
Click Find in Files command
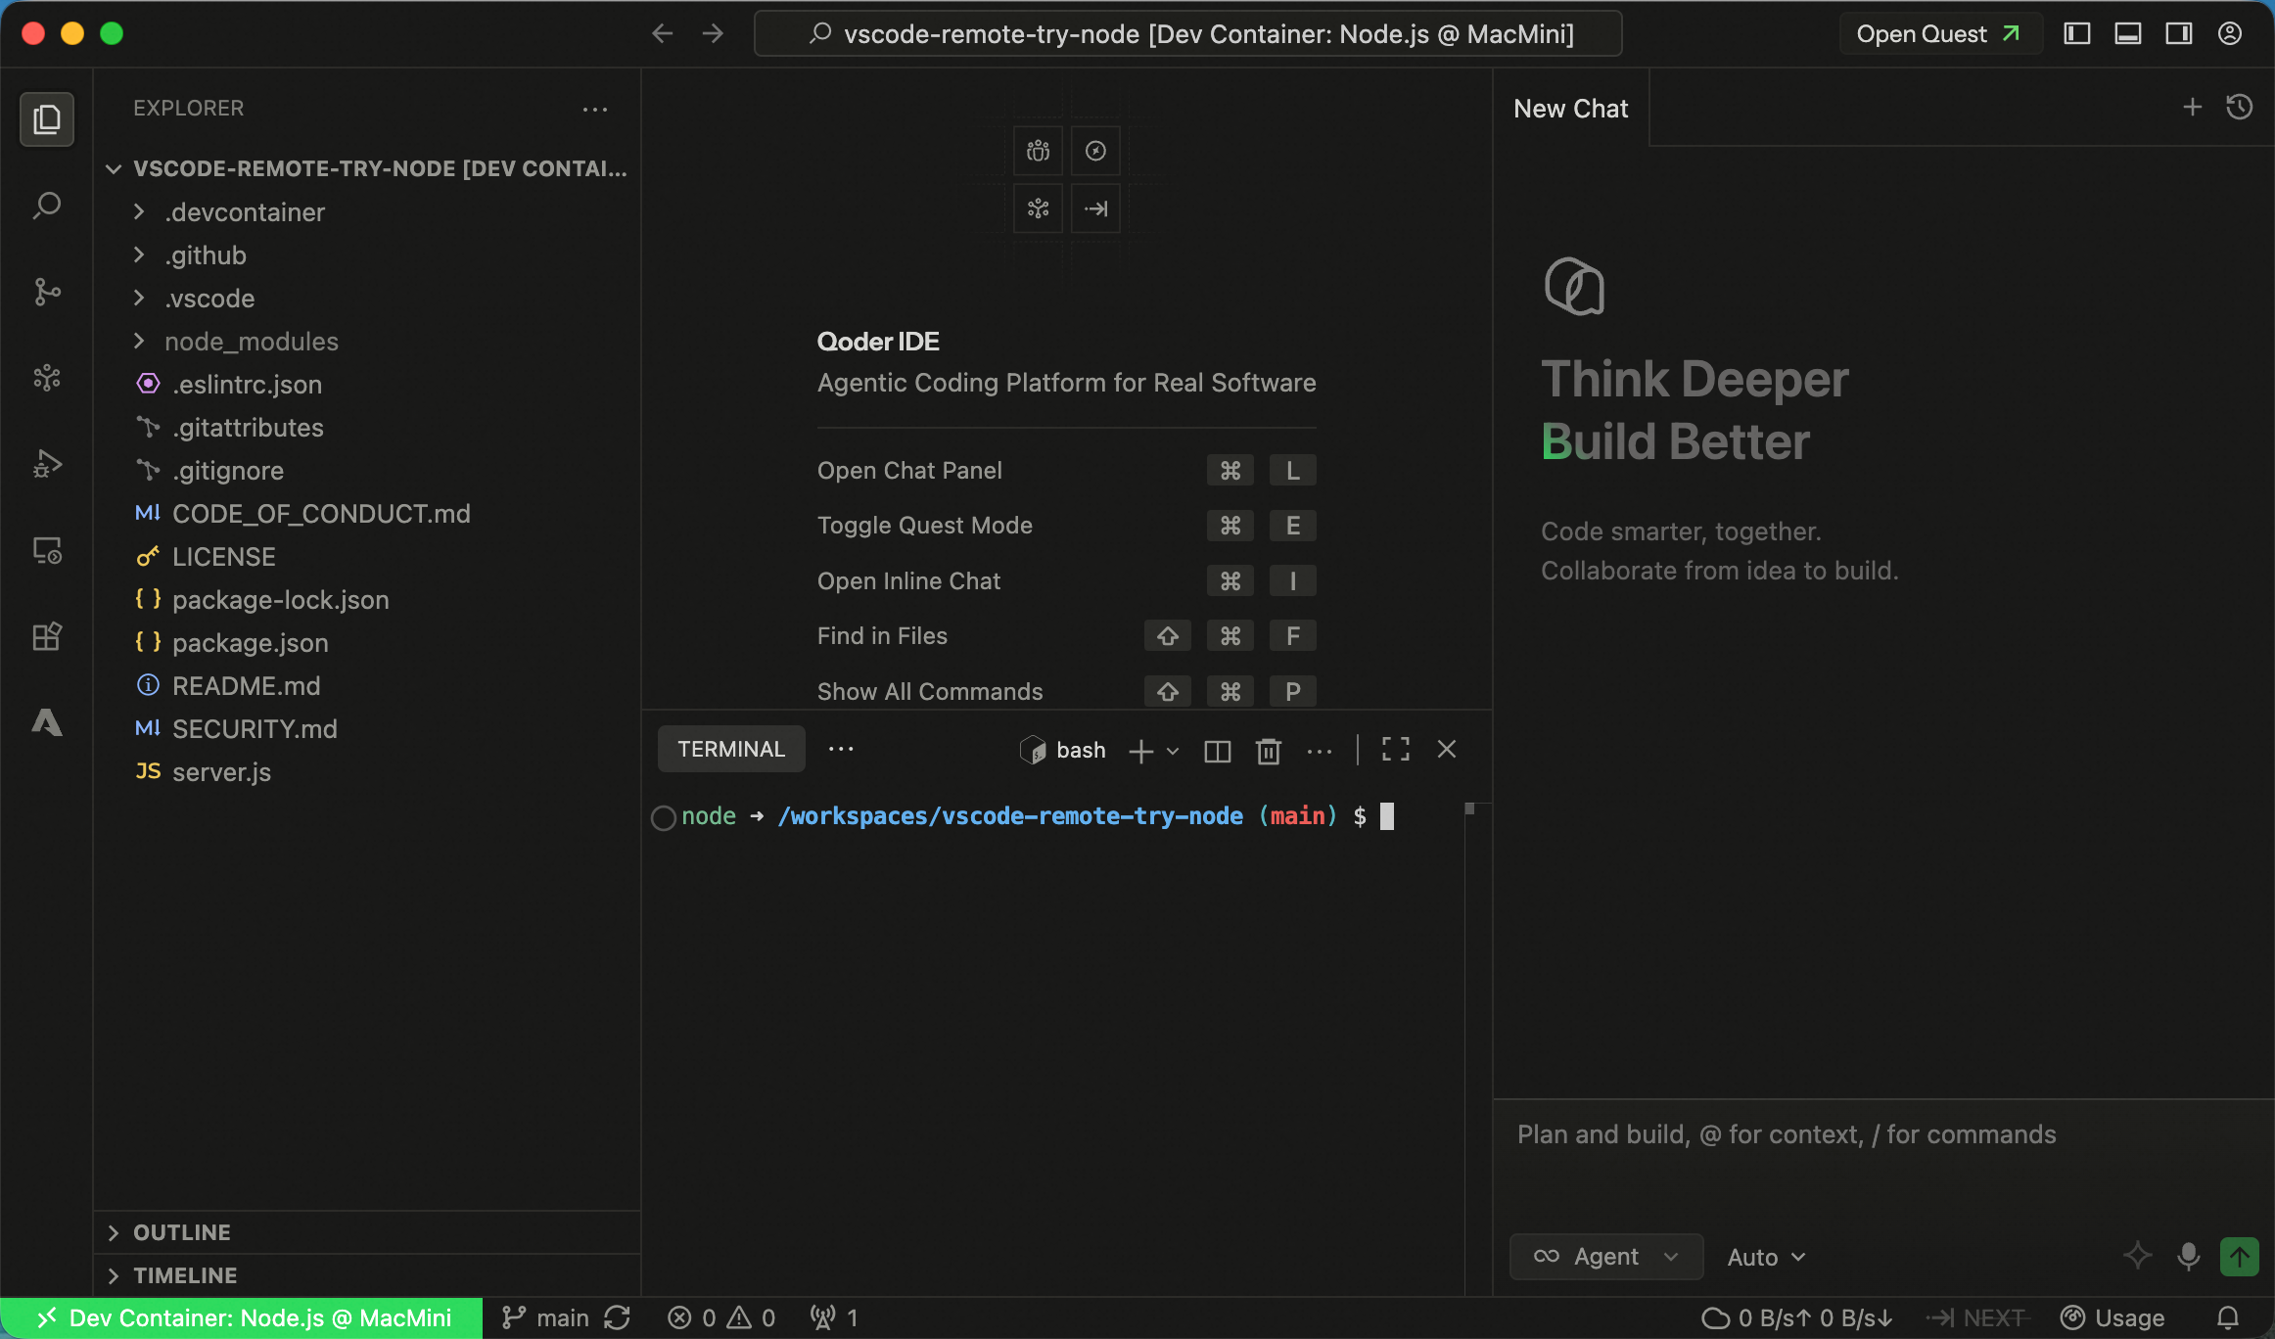click(x=1066, y=636)
